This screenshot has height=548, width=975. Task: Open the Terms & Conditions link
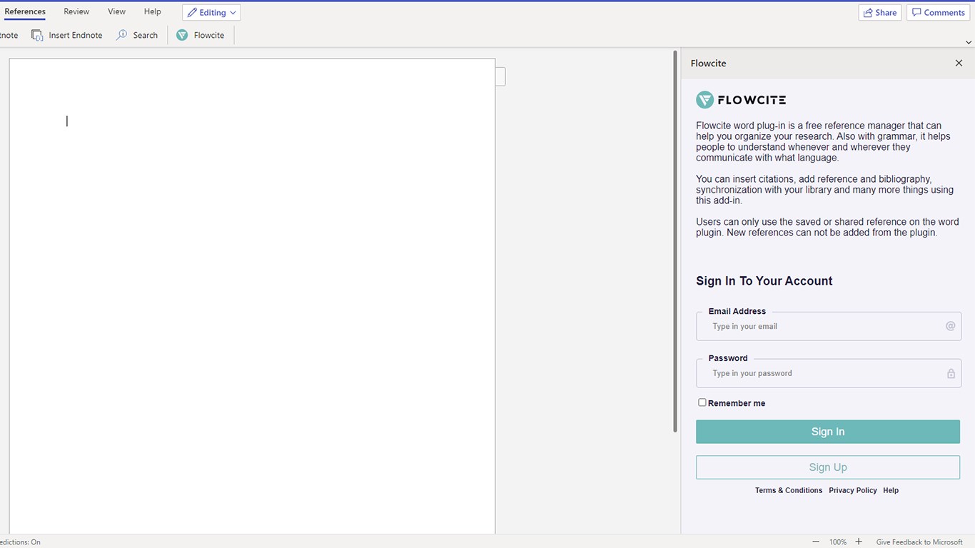pos(789,490)
